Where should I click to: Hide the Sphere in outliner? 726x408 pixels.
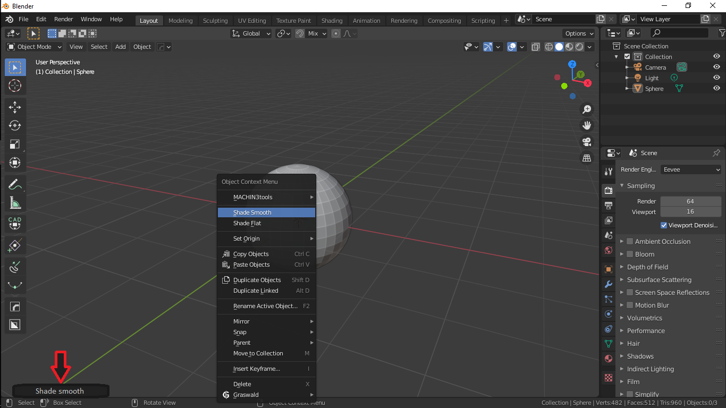(x=716, y=88)
